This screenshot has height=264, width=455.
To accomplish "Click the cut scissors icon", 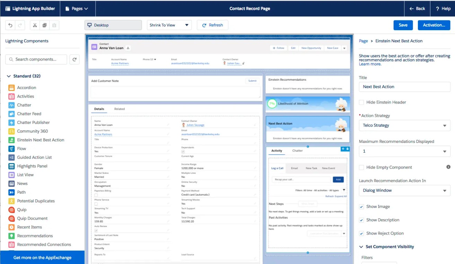I will pos(35,25).
